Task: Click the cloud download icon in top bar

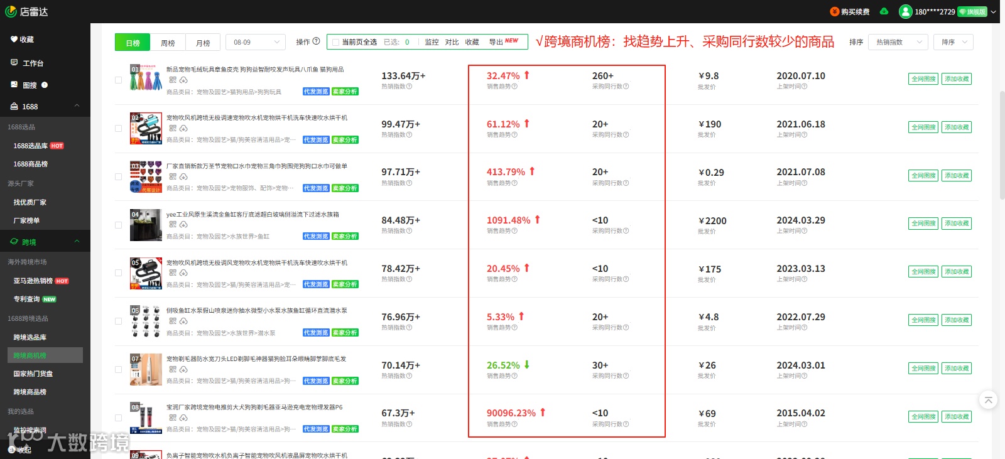Action: pos(884,11)
